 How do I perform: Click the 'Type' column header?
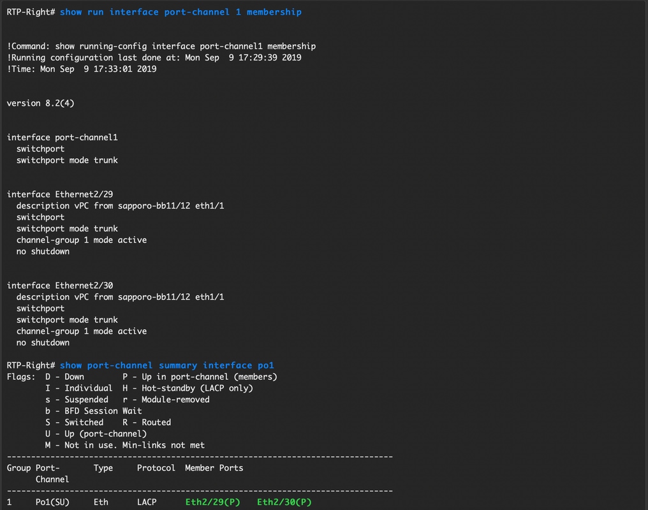click(x=103, y=468)
